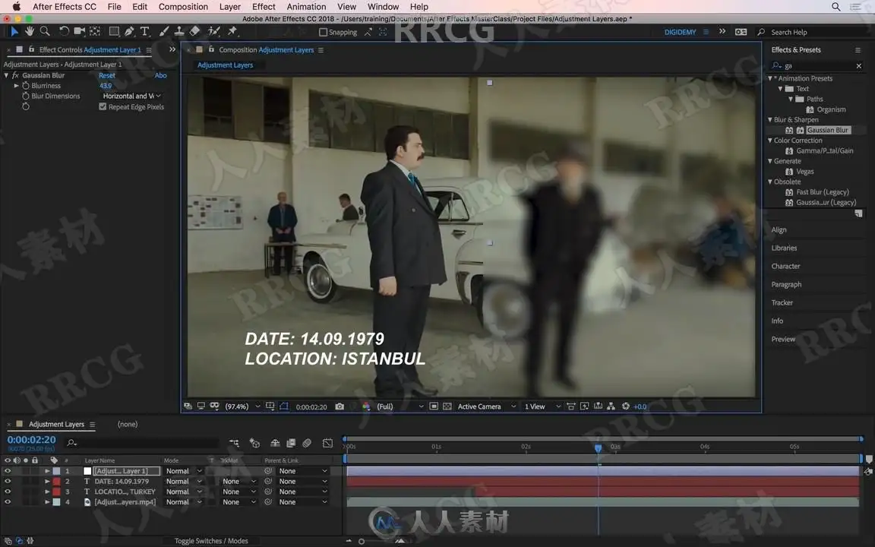Toggle Blurriness stopwatch keyframing
The height and width of the screenshot is (547, 875).
[26, 85]
